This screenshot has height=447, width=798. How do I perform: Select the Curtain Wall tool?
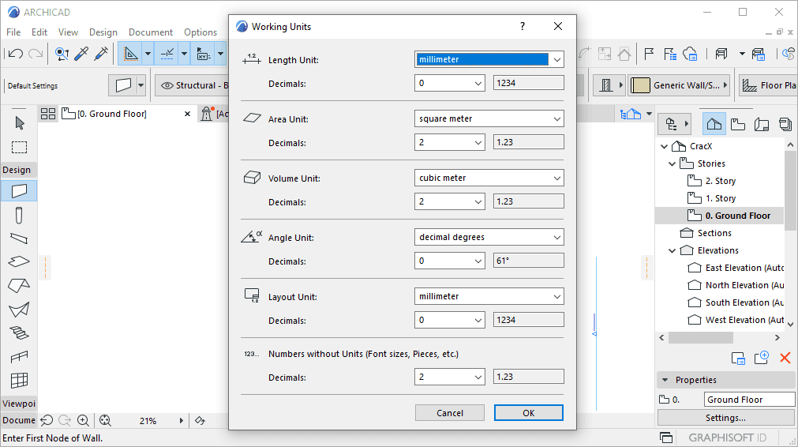(x=19, y=380)
